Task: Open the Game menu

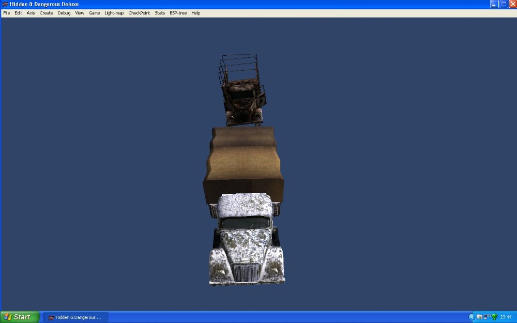Action: [x=94, y=13]
